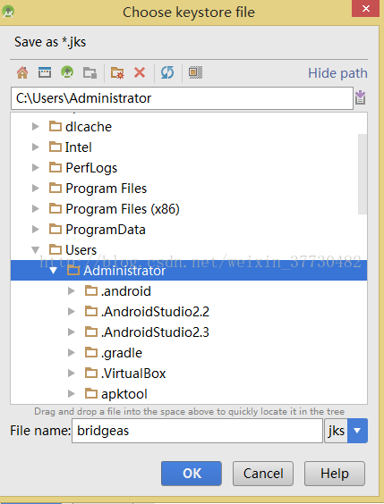This screenshot has width=384, height=504.
Task: Click the file tree vertical scrollbar
Action: coord(363,174)
